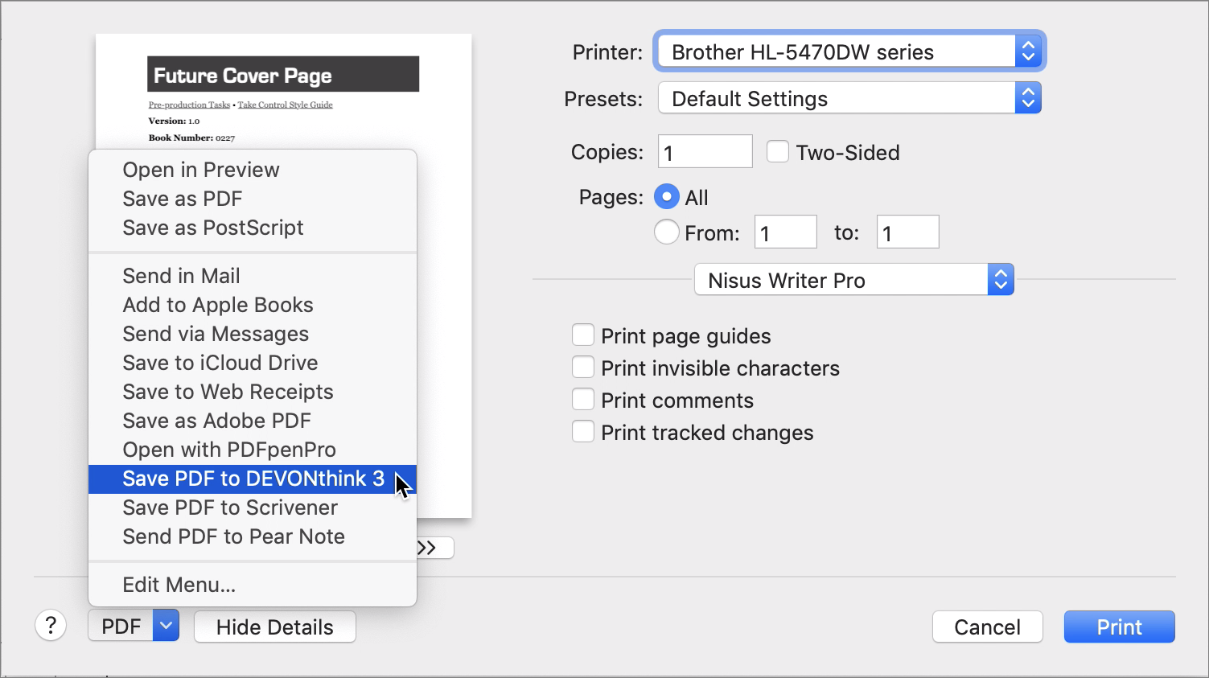Choose Send PDF to Pear Note
Viewport: 1209px width, 678px height.
pos(253,536)
